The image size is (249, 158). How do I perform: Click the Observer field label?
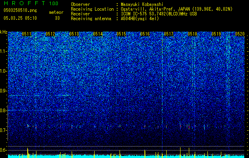[80, 4]
